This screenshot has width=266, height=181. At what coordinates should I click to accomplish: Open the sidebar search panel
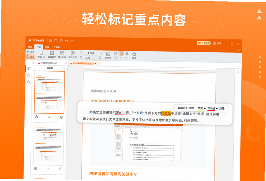[29, 82]
